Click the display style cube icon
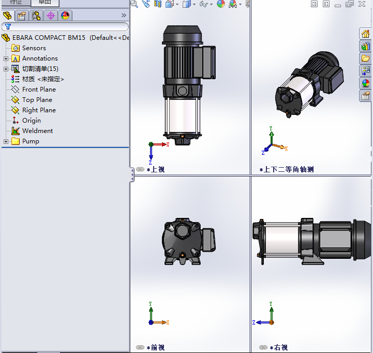The height and width of the screenshot is (353, 373). (x=187, y=4)
